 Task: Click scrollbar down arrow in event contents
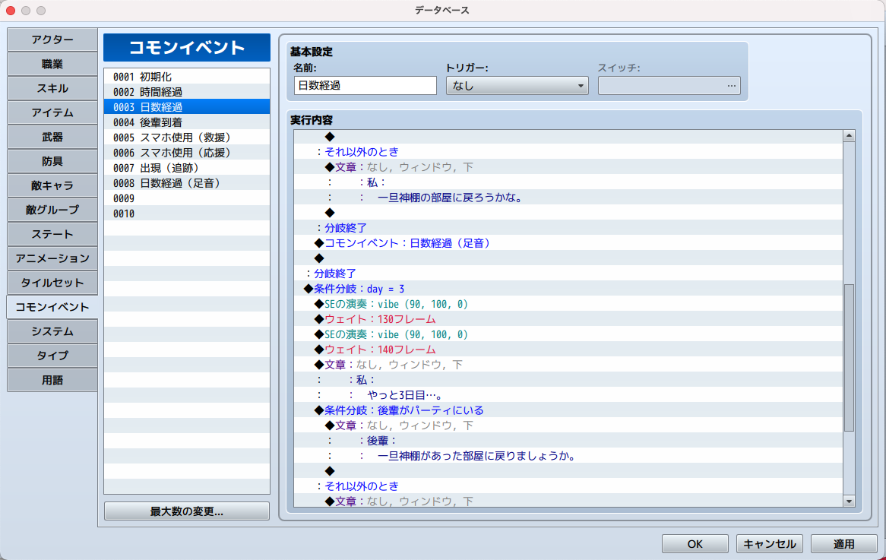pyautogui.click(x=849, y=501)
